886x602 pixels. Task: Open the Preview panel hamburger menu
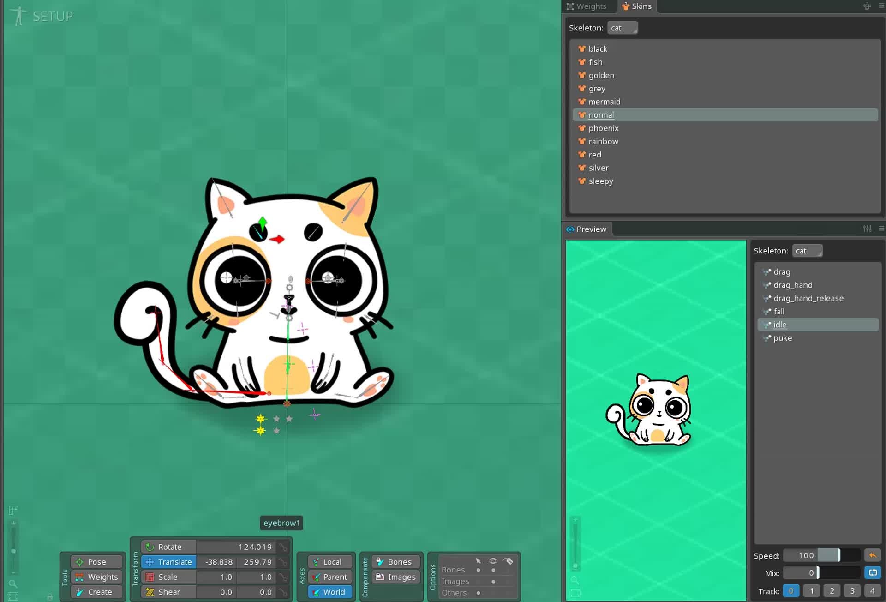click(x=881, y=229)
